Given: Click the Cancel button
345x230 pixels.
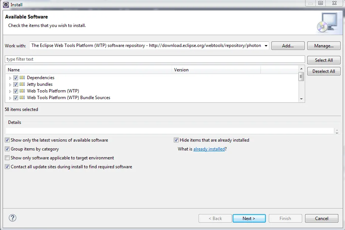Looking at the screenshot, I should click(321, 218).
